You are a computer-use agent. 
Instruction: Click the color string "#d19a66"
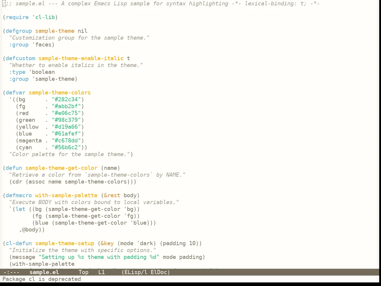click(66, 127)
